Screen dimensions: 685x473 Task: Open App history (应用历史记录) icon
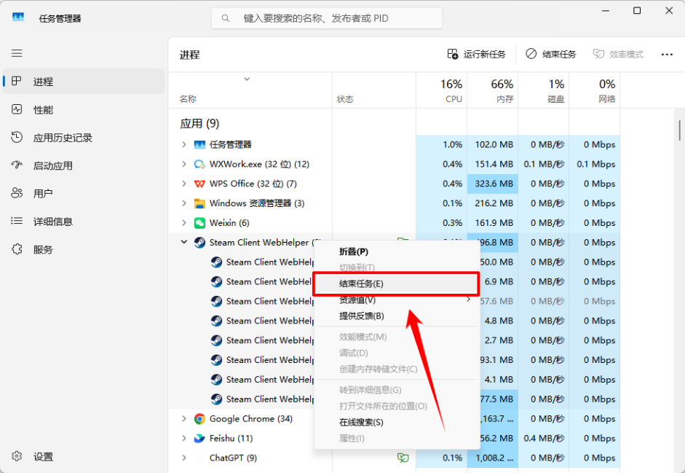[17, 137]
